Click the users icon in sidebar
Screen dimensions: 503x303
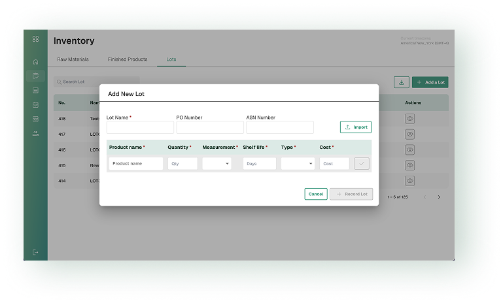point(35,133)
